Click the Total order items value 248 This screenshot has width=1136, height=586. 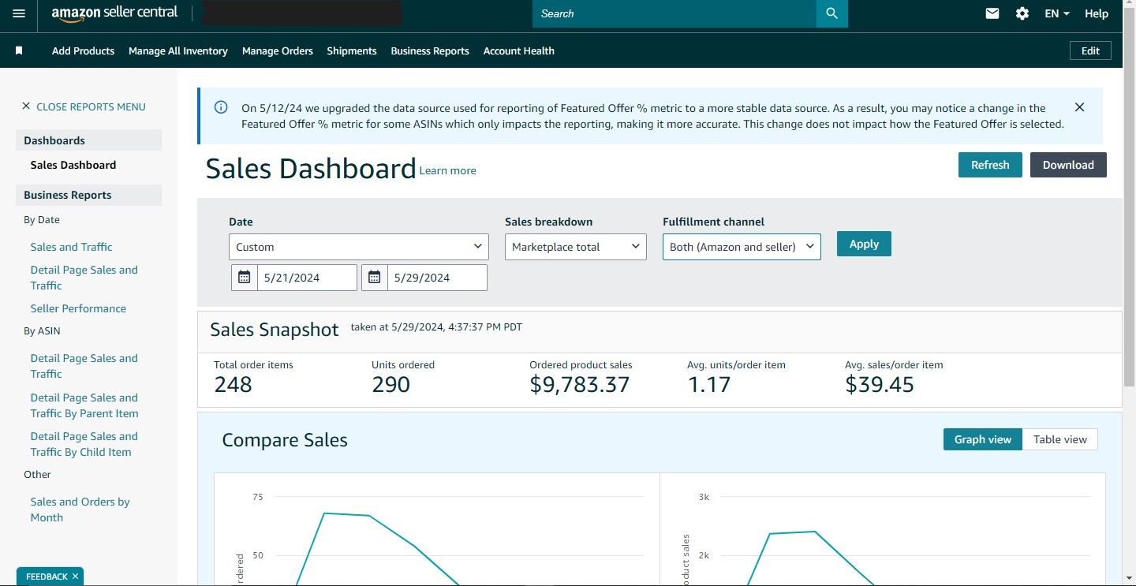[233, 385]
